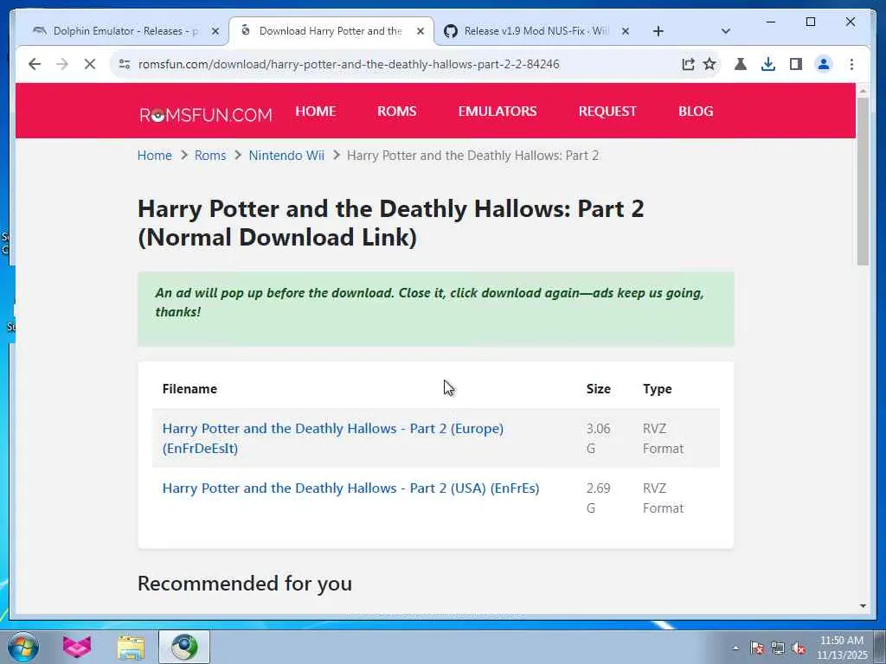886x664 pixels.
Task: Click the Recommended for you heading
Action: 245,584
